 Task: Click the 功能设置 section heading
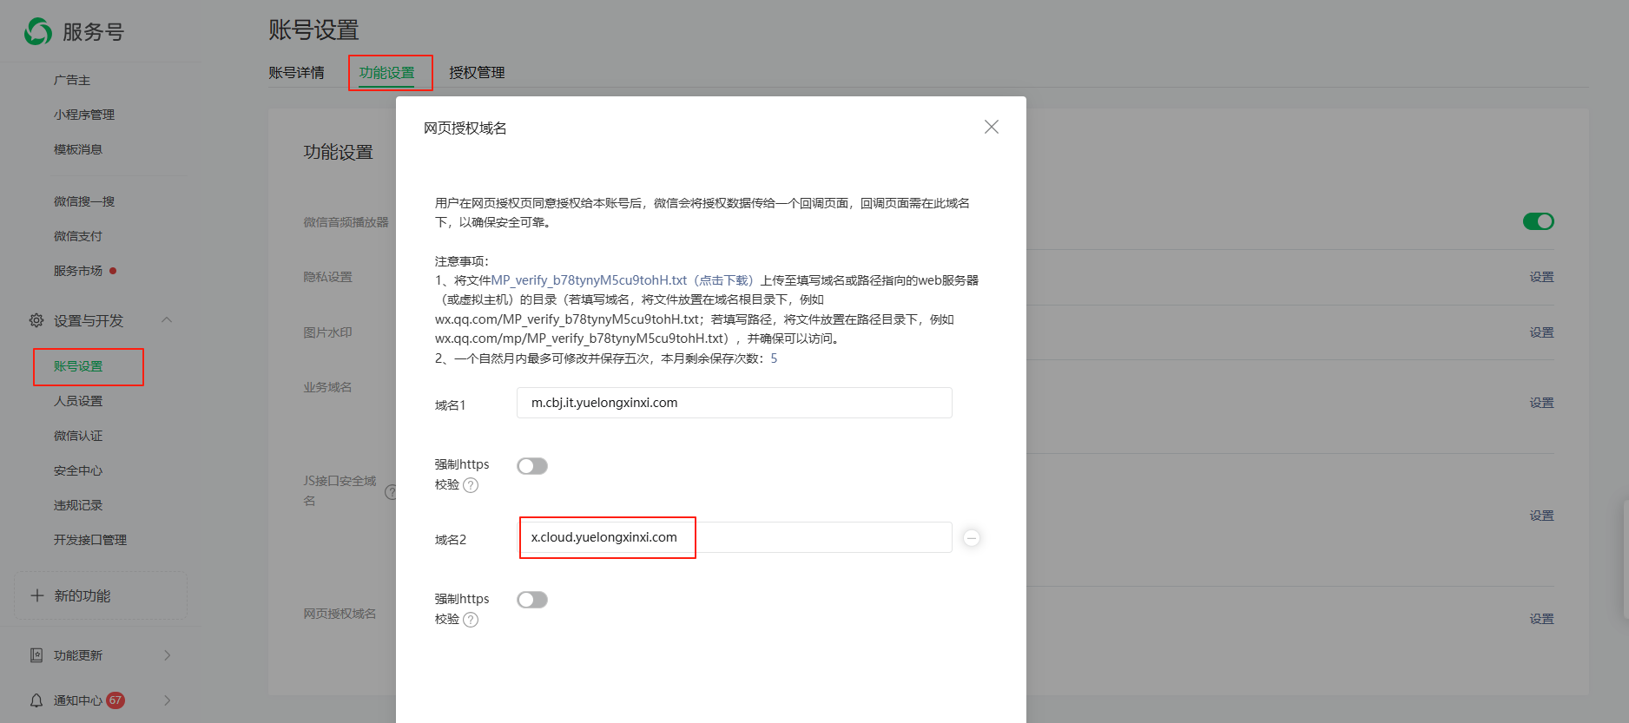click(339, 153)
